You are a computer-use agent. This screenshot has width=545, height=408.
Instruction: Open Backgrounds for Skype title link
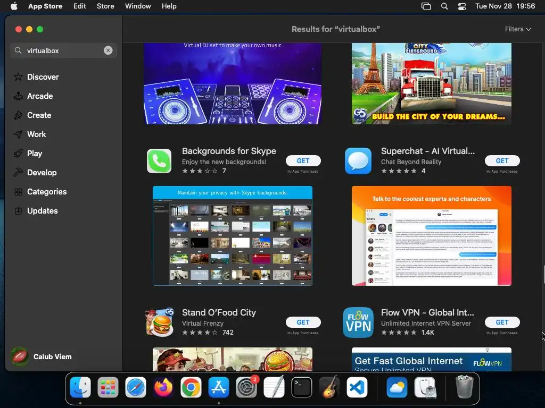coord(229,151)
